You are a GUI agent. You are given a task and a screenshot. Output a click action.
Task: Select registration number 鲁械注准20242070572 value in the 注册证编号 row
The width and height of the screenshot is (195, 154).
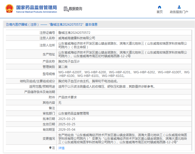click(74, 33)
